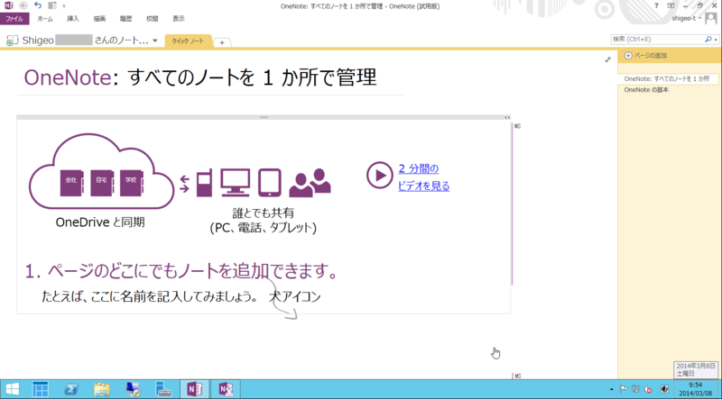
Task: Switch to the 挿入 ribbon tab
Action: click(73, 19)
